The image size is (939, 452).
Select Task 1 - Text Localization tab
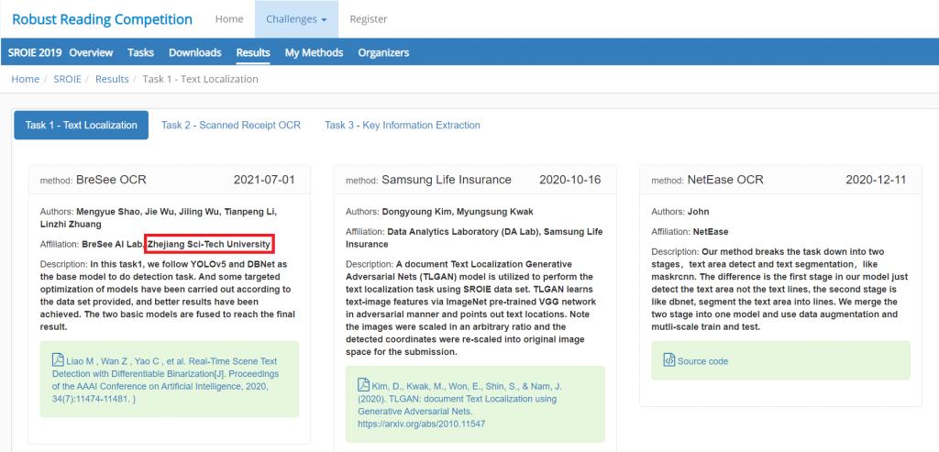(82, 125)
